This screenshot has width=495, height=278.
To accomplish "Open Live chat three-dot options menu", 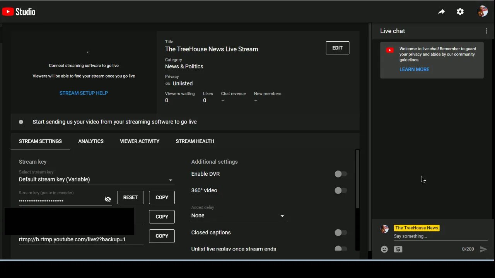I will pos(486,31).
